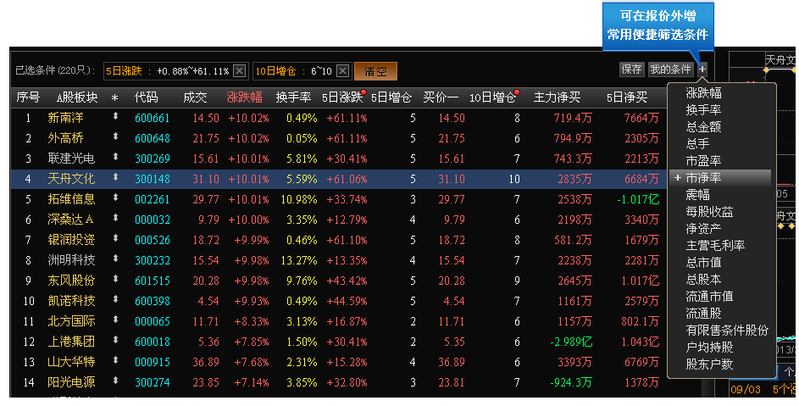The image size is (799, 406).
Task: Pick 流通股 from the list
Action: pyautogui.click(x=704, y=313)
